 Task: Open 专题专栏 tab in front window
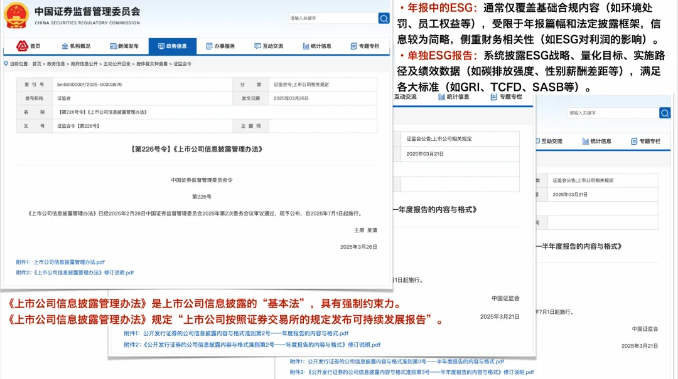pos(365,46)
